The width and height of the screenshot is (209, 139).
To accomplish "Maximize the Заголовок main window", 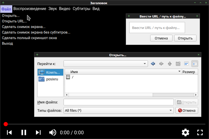I will tap(200, 3).
